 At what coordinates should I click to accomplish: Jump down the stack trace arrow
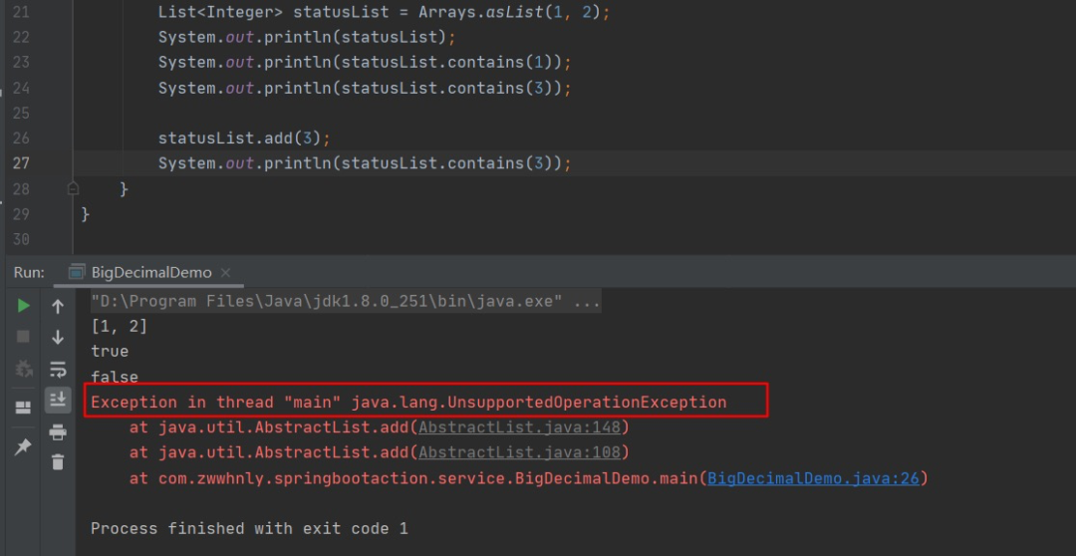click(x=58, y=337)
